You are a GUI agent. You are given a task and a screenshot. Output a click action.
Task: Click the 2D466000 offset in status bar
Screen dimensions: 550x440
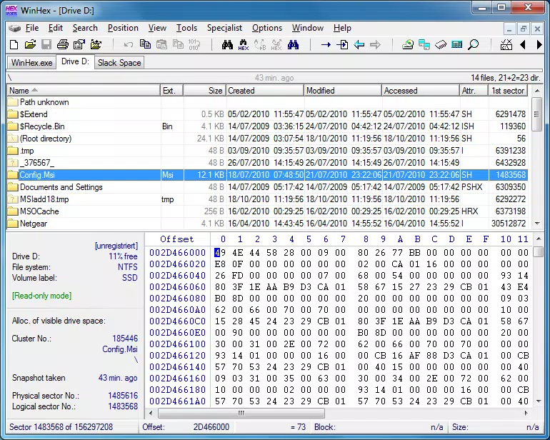coord(211,427)
